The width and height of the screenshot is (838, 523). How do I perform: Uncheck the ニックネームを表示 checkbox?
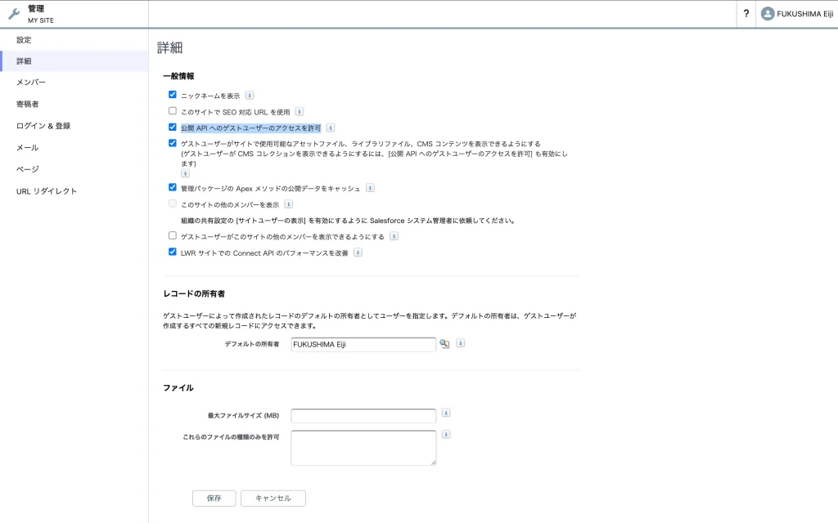click(x=173, y=95)
